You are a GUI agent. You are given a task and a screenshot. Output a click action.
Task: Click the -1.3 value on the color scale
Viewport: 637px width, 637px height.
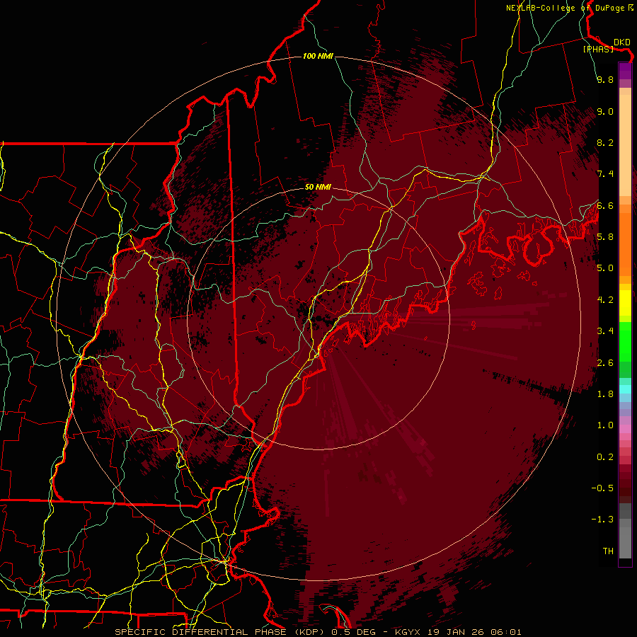click(602, 520)
